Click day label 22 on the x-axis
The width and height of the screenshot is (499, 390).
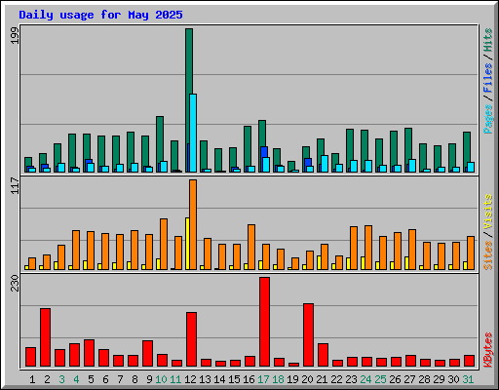click(336, 379)
